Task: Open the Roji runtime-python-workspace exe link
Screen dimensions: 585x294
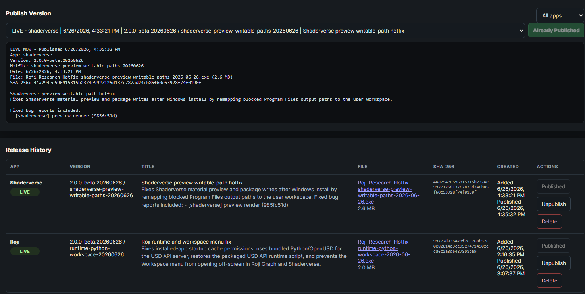Action: [384, 252]
